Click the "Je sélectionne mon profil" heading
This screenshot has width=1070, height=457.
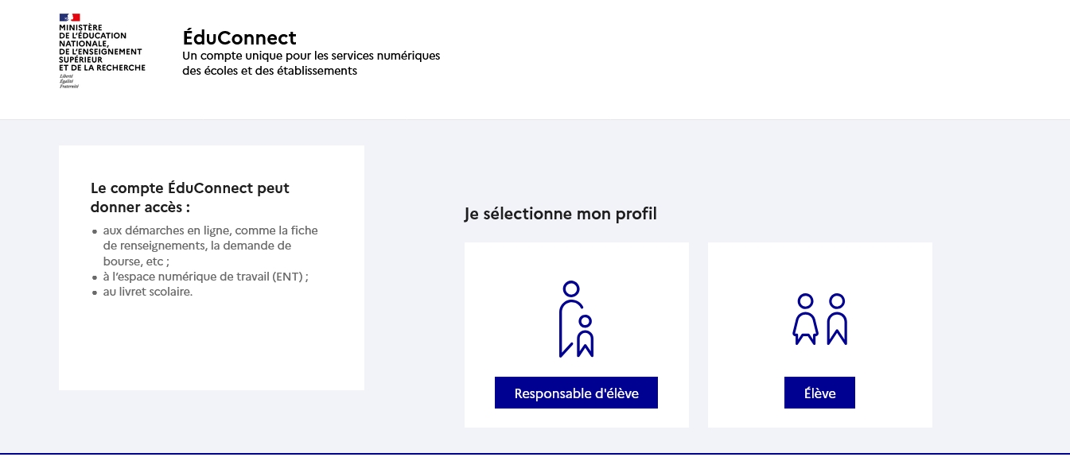[560, 214]
